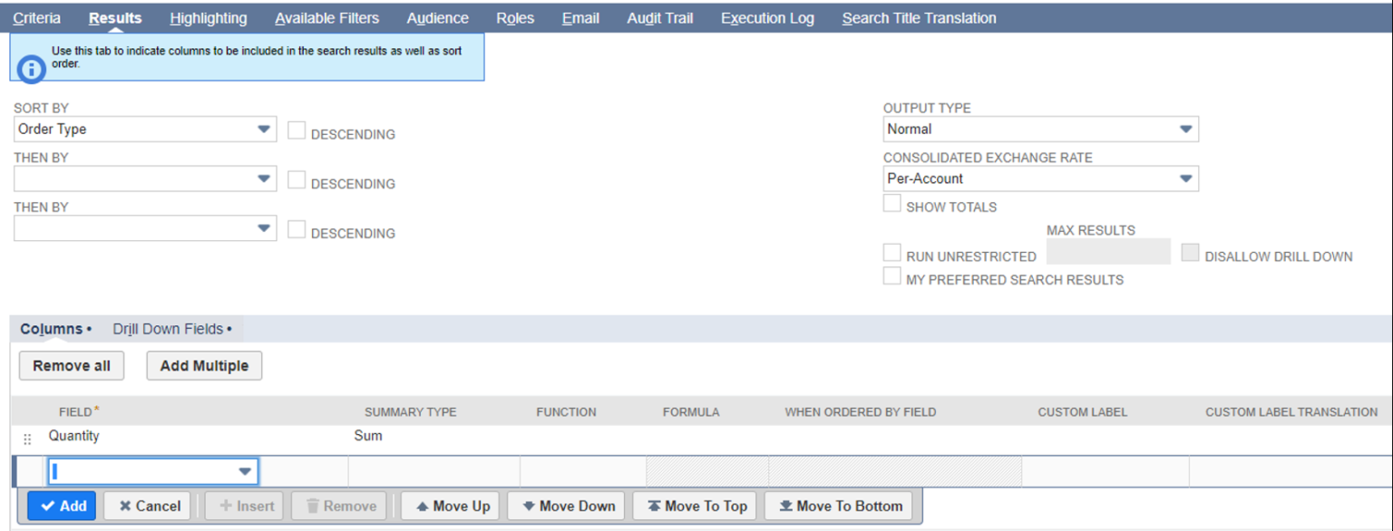The image size is (1393, 531).
Task: Click the Insert button
Action: [x=244, y=507]
